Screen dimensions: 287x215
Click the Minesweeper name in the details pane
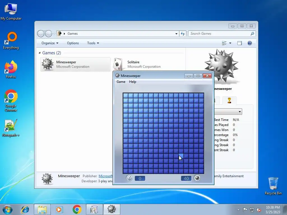click(x=69, y=176)
